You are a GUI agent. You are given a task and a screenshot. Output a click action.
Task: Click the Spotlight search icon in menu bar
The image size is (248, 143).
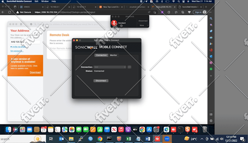(x=179, y=1)
